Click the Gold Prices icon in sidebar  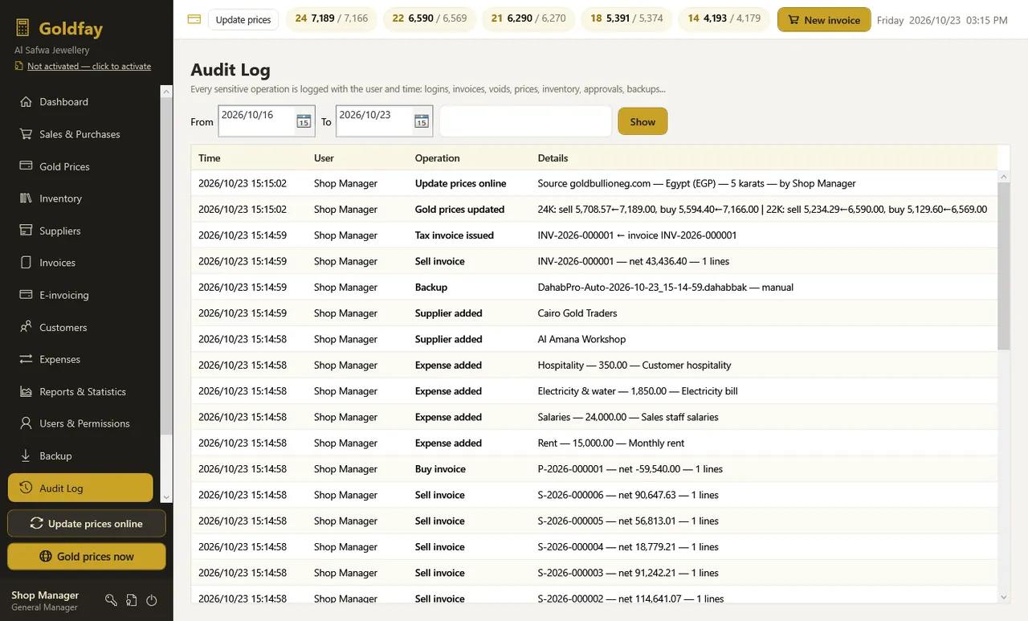point(25,166)
